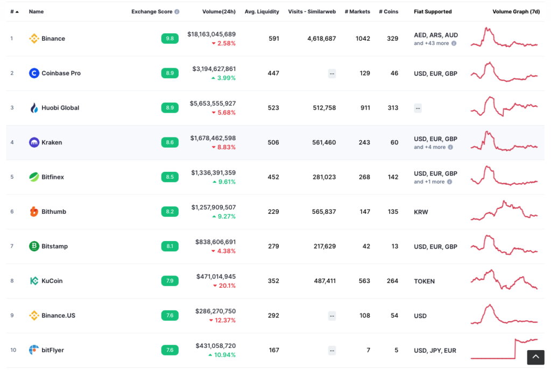Viewport: 551px width, 370px height.
Task: Click info icon next to +1 more
Action: point(449,182)
